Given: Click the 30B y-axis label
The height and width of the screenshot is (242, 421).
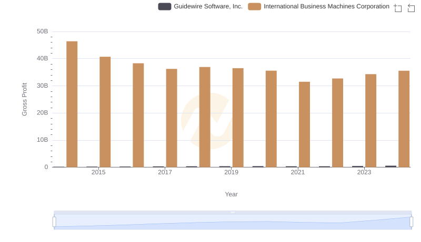Looking at the screenshot, I should 43,86.
